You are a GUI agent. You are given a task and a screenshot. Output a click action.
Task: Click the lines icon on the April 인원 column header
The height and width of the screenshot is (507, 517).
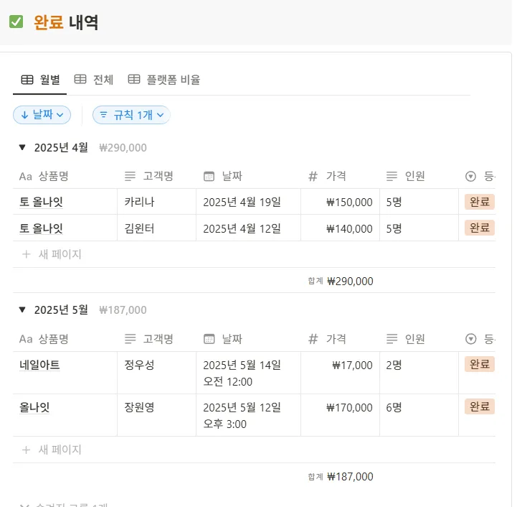pos(392,176)
